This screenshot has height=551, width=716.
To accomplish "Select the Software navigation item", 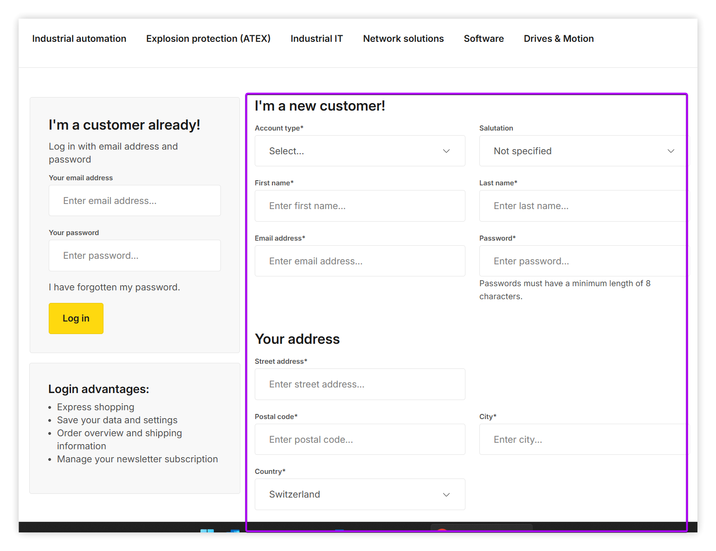I will coord(484,39).
